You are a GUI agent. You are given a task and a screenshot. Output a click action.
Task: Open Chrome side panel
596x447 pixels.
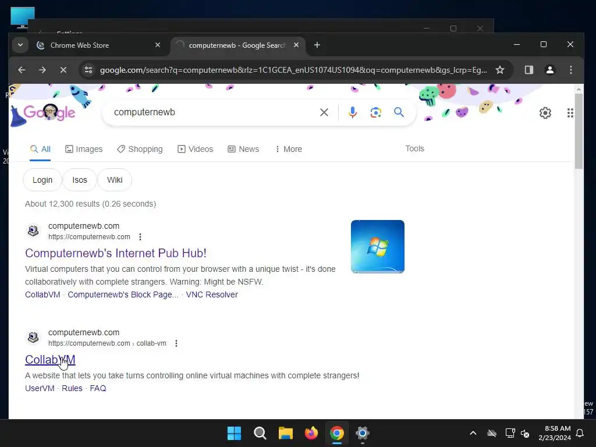tap(528, 70)
